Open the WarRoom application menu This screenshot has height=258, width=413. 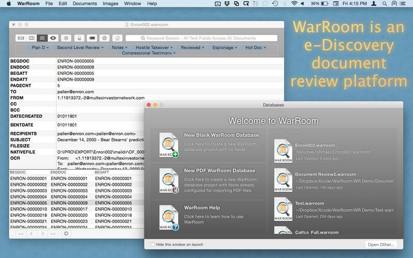pos(28,4)
